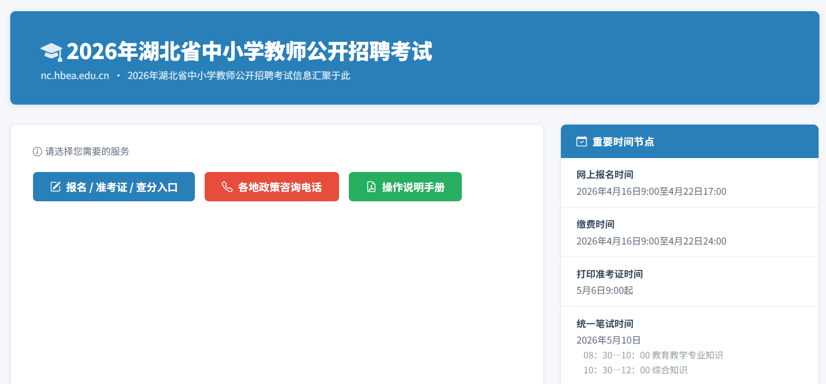Select the 统一笔试时间 entry
826x384 pixels.
coord(605,324)
